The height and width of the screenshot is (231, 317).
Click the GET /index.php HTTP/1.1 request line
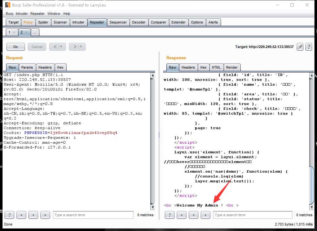point(33,75)
